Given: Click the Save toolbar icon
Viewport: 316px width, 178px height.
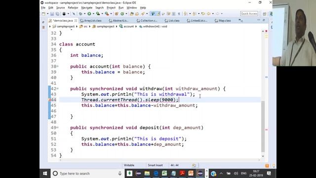Looking at the screenshot, I should (x=52, y=14).
